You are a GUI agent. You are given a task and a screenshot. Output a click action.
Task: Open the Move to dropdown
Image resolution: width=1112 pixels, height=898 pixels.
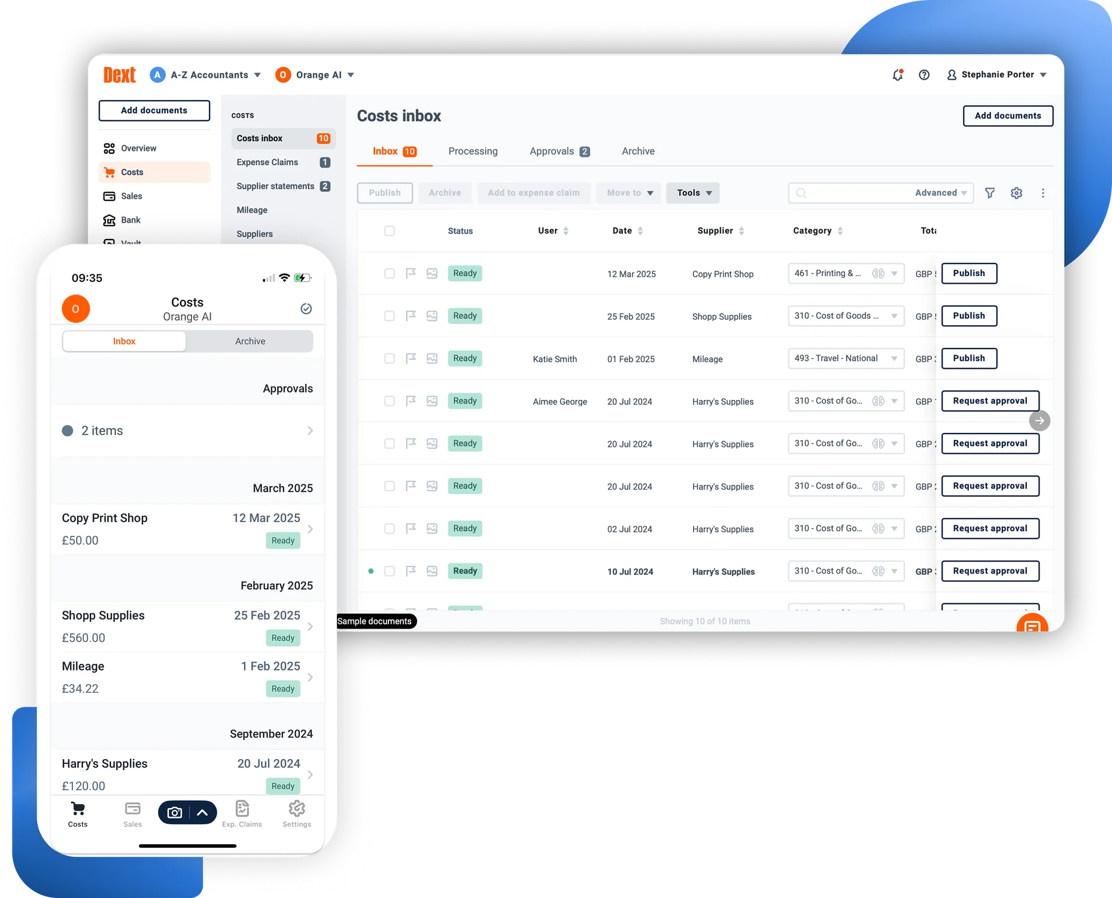[x=628, y=193]
